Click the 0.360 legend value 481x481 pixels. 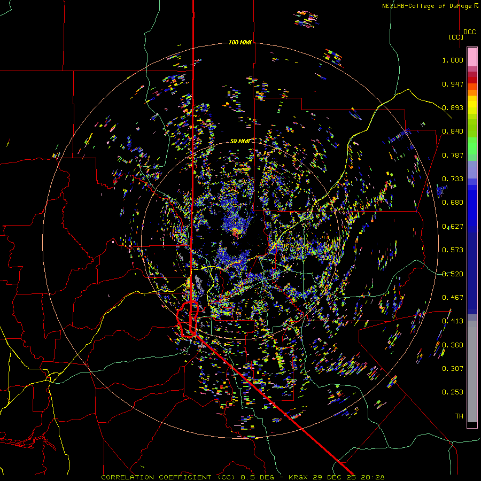point(453,345)
